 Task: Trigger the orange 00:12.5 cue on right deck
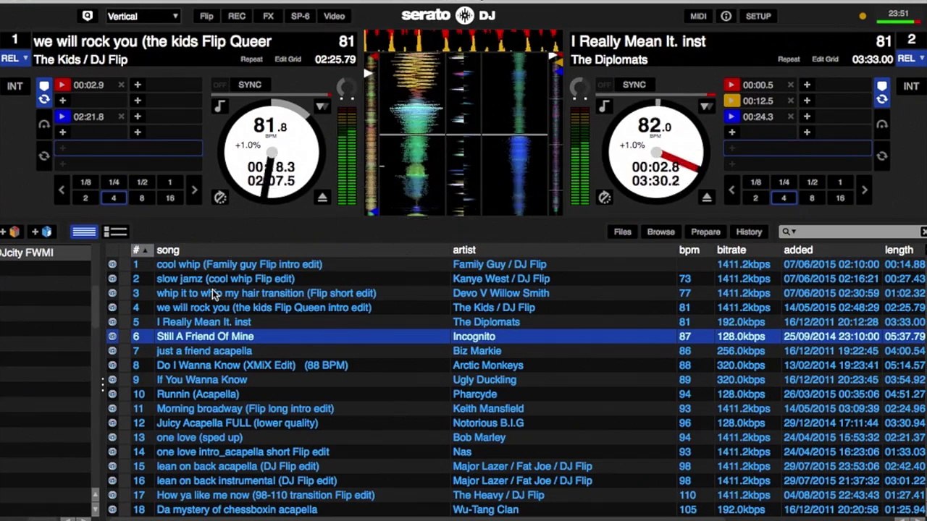[731, 101]
